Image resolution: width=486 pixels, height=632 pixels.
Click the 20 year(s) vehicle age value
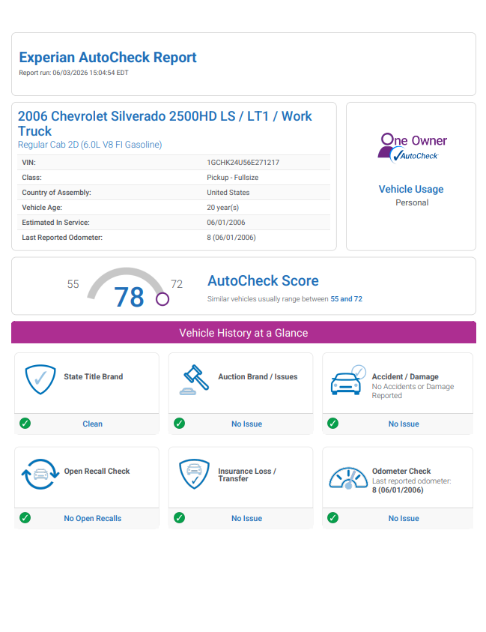point(222,208)
